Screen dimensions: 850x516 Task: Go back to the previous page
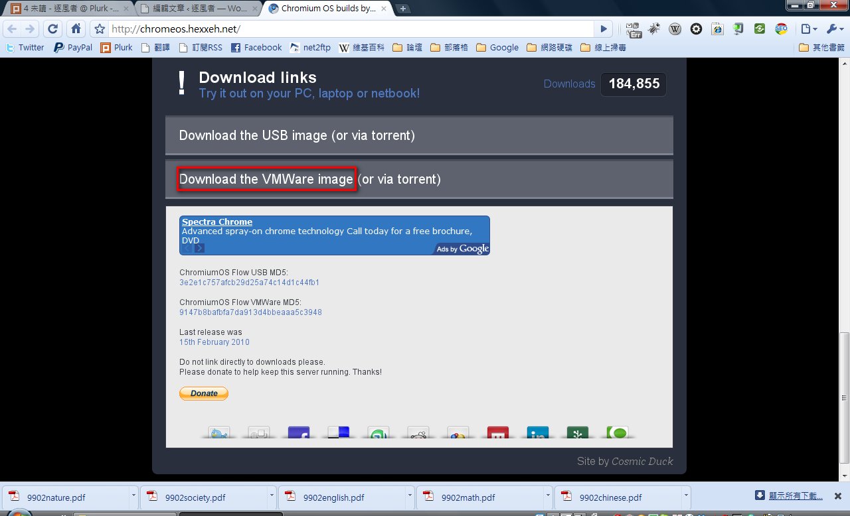click(x=12, y=29)
